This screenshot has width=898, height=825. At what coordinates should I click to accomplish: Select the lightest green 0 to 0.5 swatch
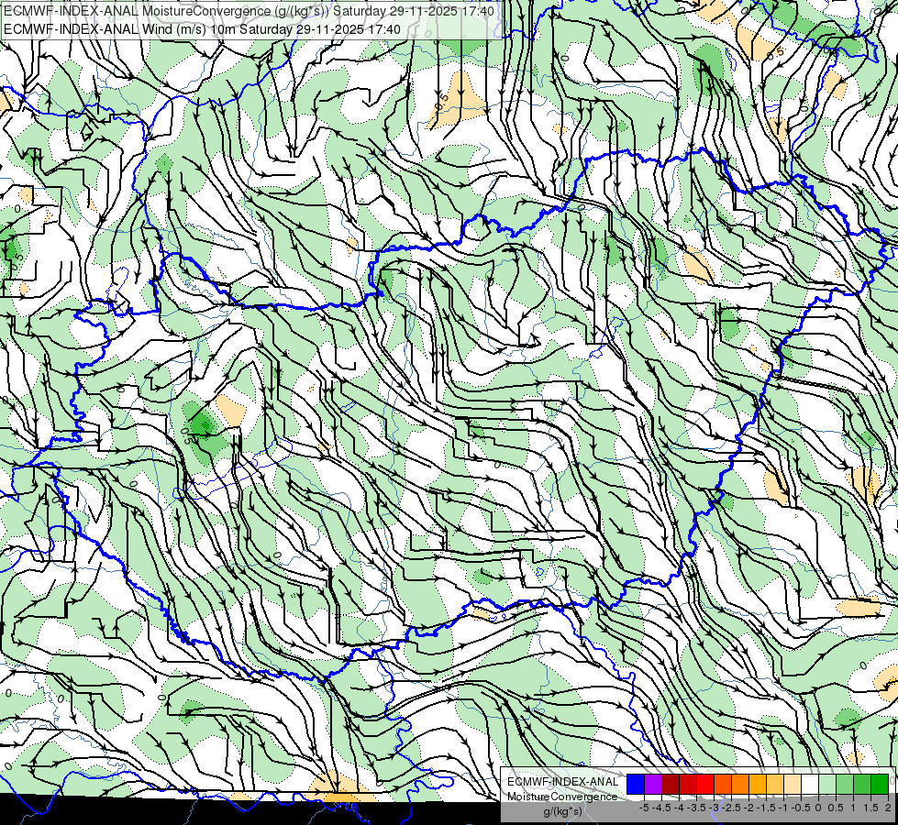[x=827, y=784]
